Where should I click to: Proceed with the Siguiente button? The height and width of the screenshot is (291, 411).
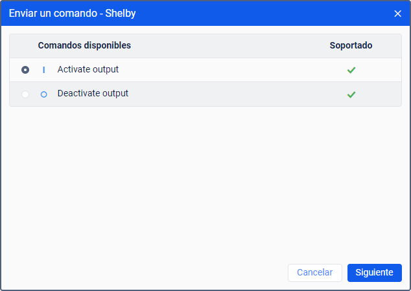[x=374, y=272]
